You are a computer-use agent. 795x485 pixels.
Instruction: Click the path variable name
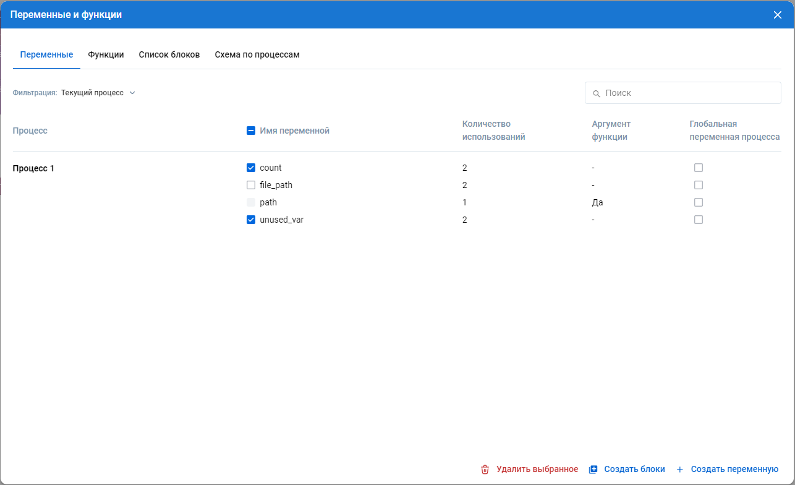pyautogui.click(x=268, y=202)
